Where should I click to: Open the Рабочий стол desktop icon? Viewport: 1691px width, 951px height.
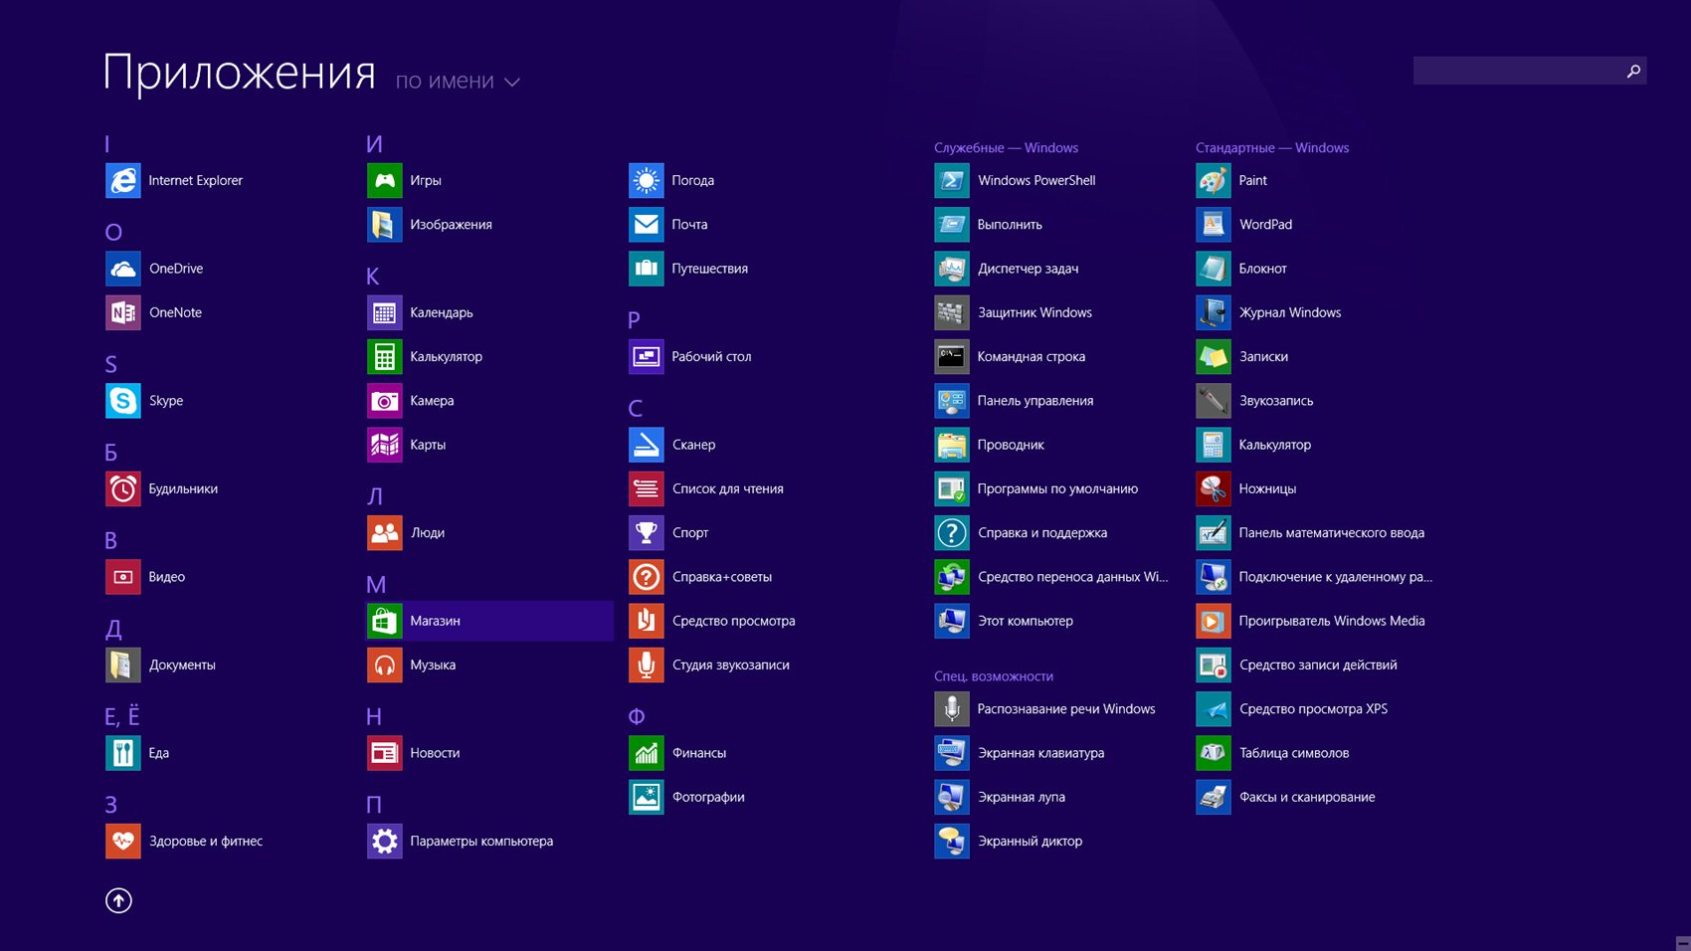(x=647, y=356)
